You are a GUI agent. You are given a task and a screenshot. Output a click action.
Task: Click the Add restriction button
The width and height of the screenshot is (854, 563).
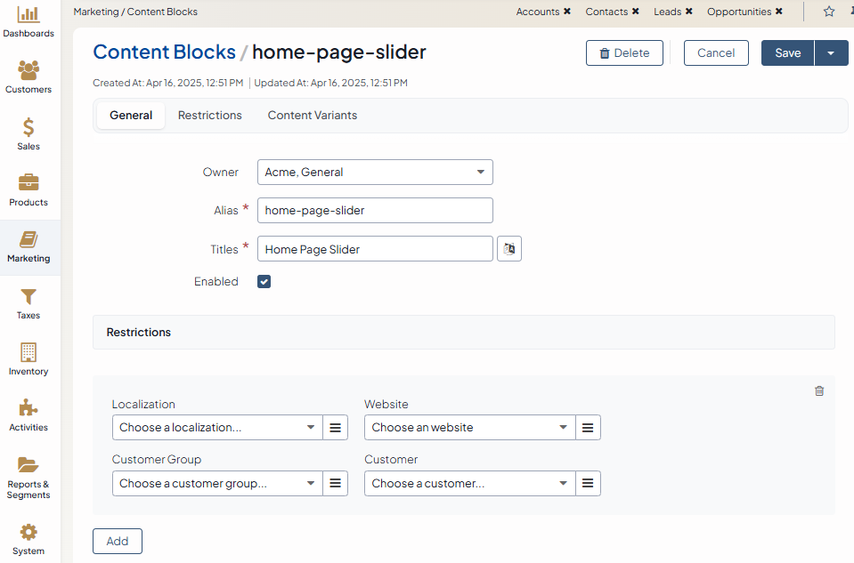click(x=118, y=541)
